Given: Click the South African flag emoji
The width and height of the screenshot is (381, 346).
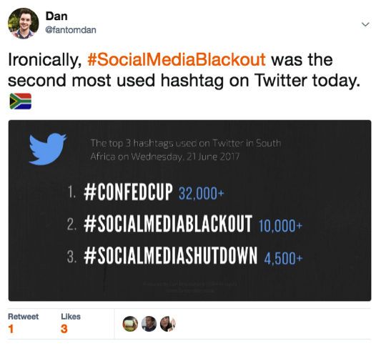Looking at the screenshot, I should coord(21,101).
